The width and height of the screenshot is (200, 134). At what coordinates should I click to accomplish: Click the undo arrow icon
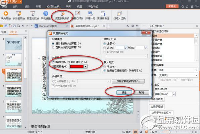click(x=23, y=26)
